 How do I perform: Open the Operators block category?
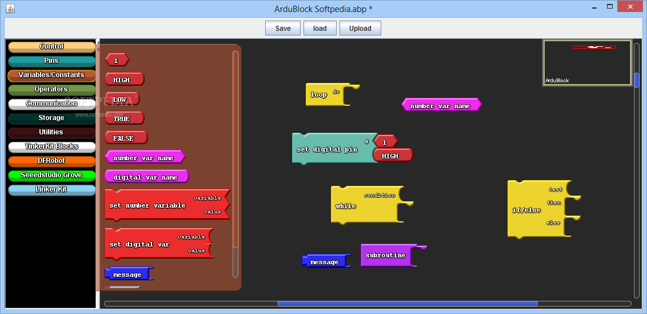51,90
